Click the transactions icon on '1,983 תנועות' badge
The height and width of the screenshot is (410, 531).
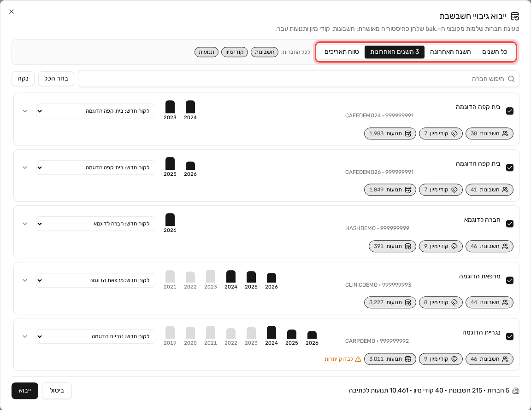pyautogui.click(x=408, y=133)
